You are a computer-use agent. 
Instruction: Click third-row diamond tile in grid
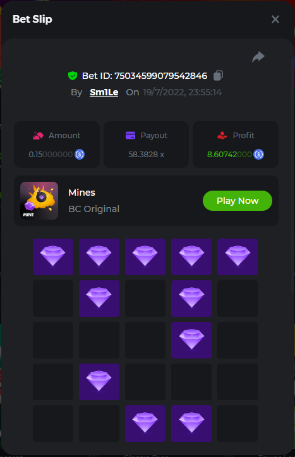pos(191,340)
